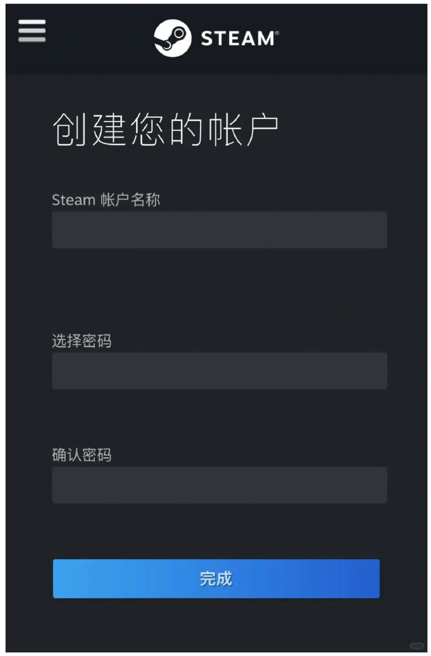Screen dimensions: 431x656
Task: Submit the form with 完成
Action: pos(216,579)
